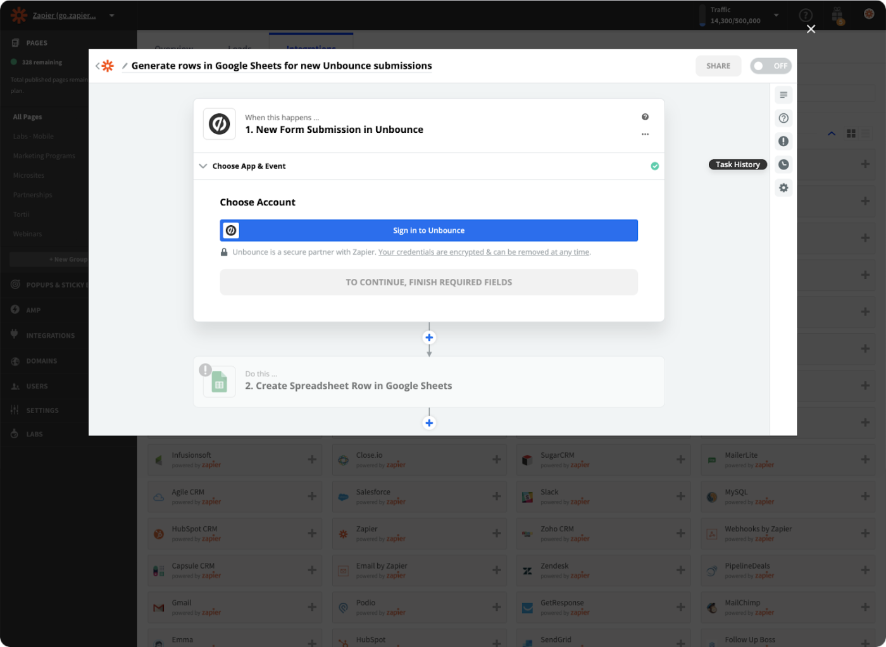
Task: Select All Pages in the sidebar
Action: (28, 117)
